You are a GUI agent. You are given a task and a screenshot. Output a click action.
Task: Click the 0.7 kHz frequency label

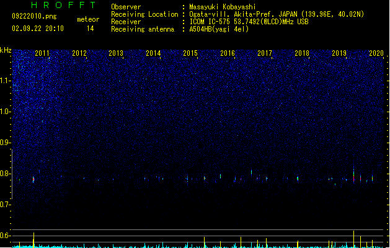[6, 205]
